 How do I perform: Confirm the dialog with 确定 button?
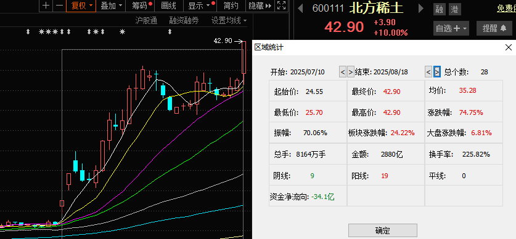click(x=383, y=230)
